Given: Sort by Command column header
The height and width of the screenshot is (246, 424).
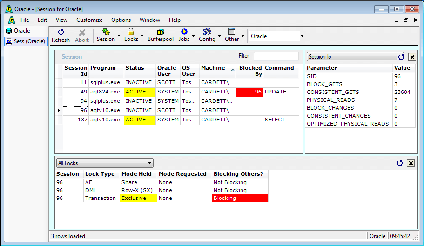Looking at the screenshot, I should (x=281, y=71).
